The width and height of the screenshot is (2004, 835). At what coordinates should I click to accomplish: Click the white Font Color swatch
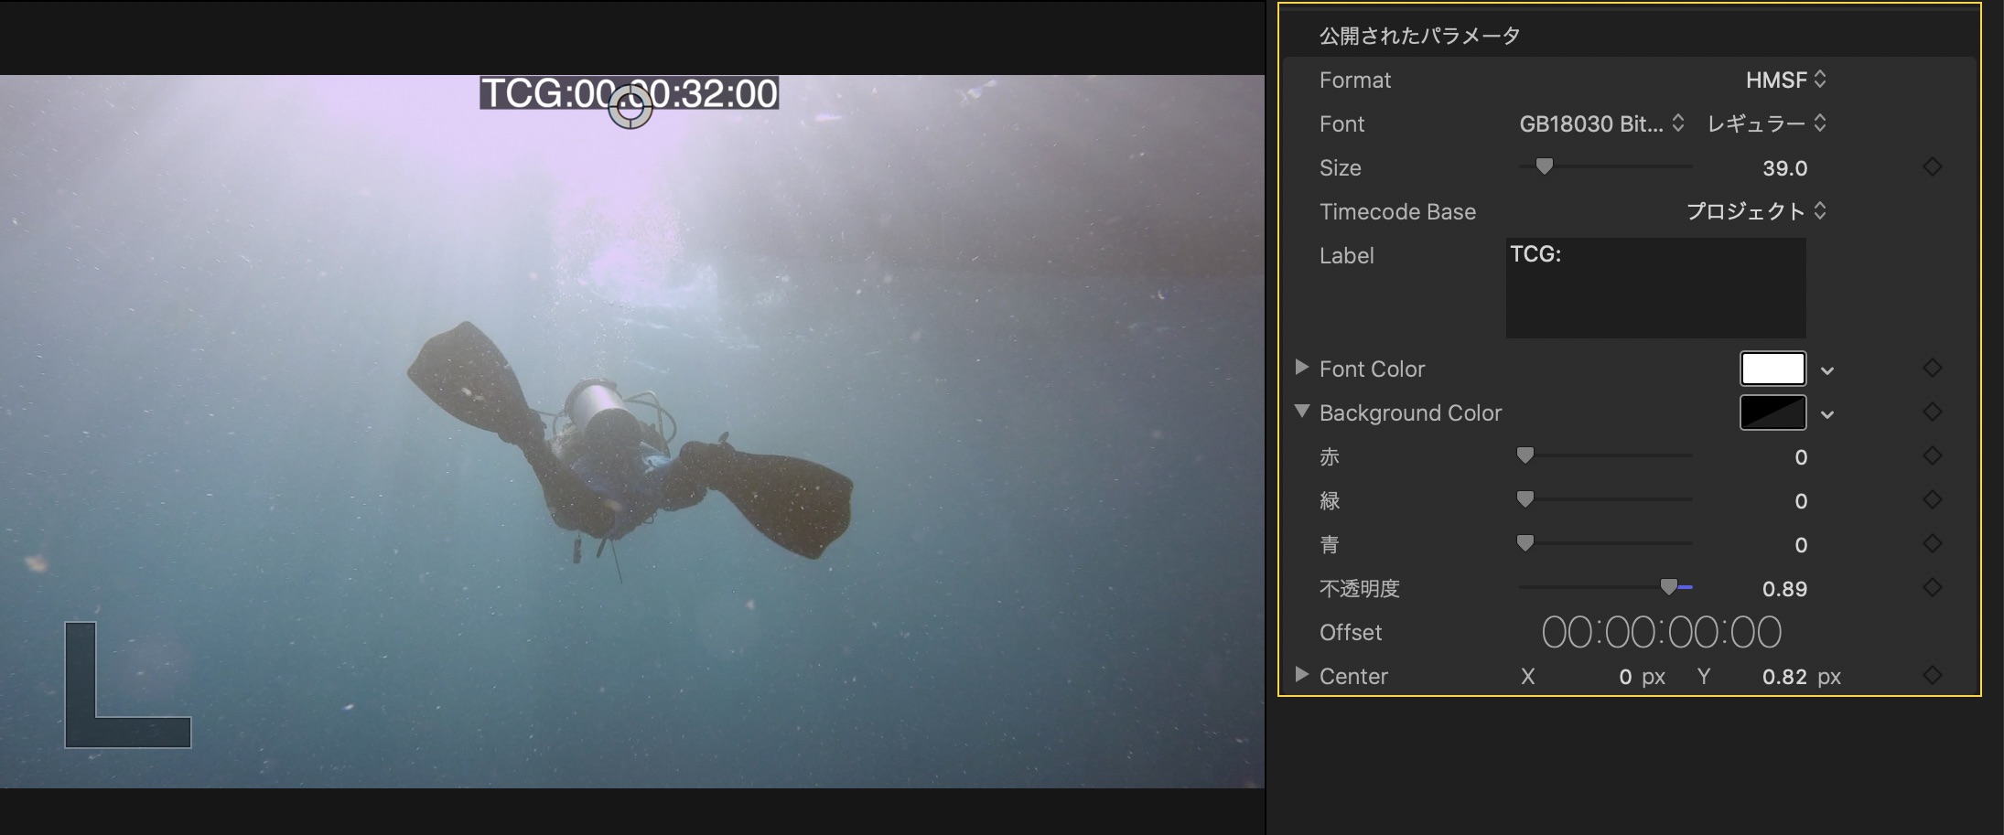click(x=1772, y=369)
